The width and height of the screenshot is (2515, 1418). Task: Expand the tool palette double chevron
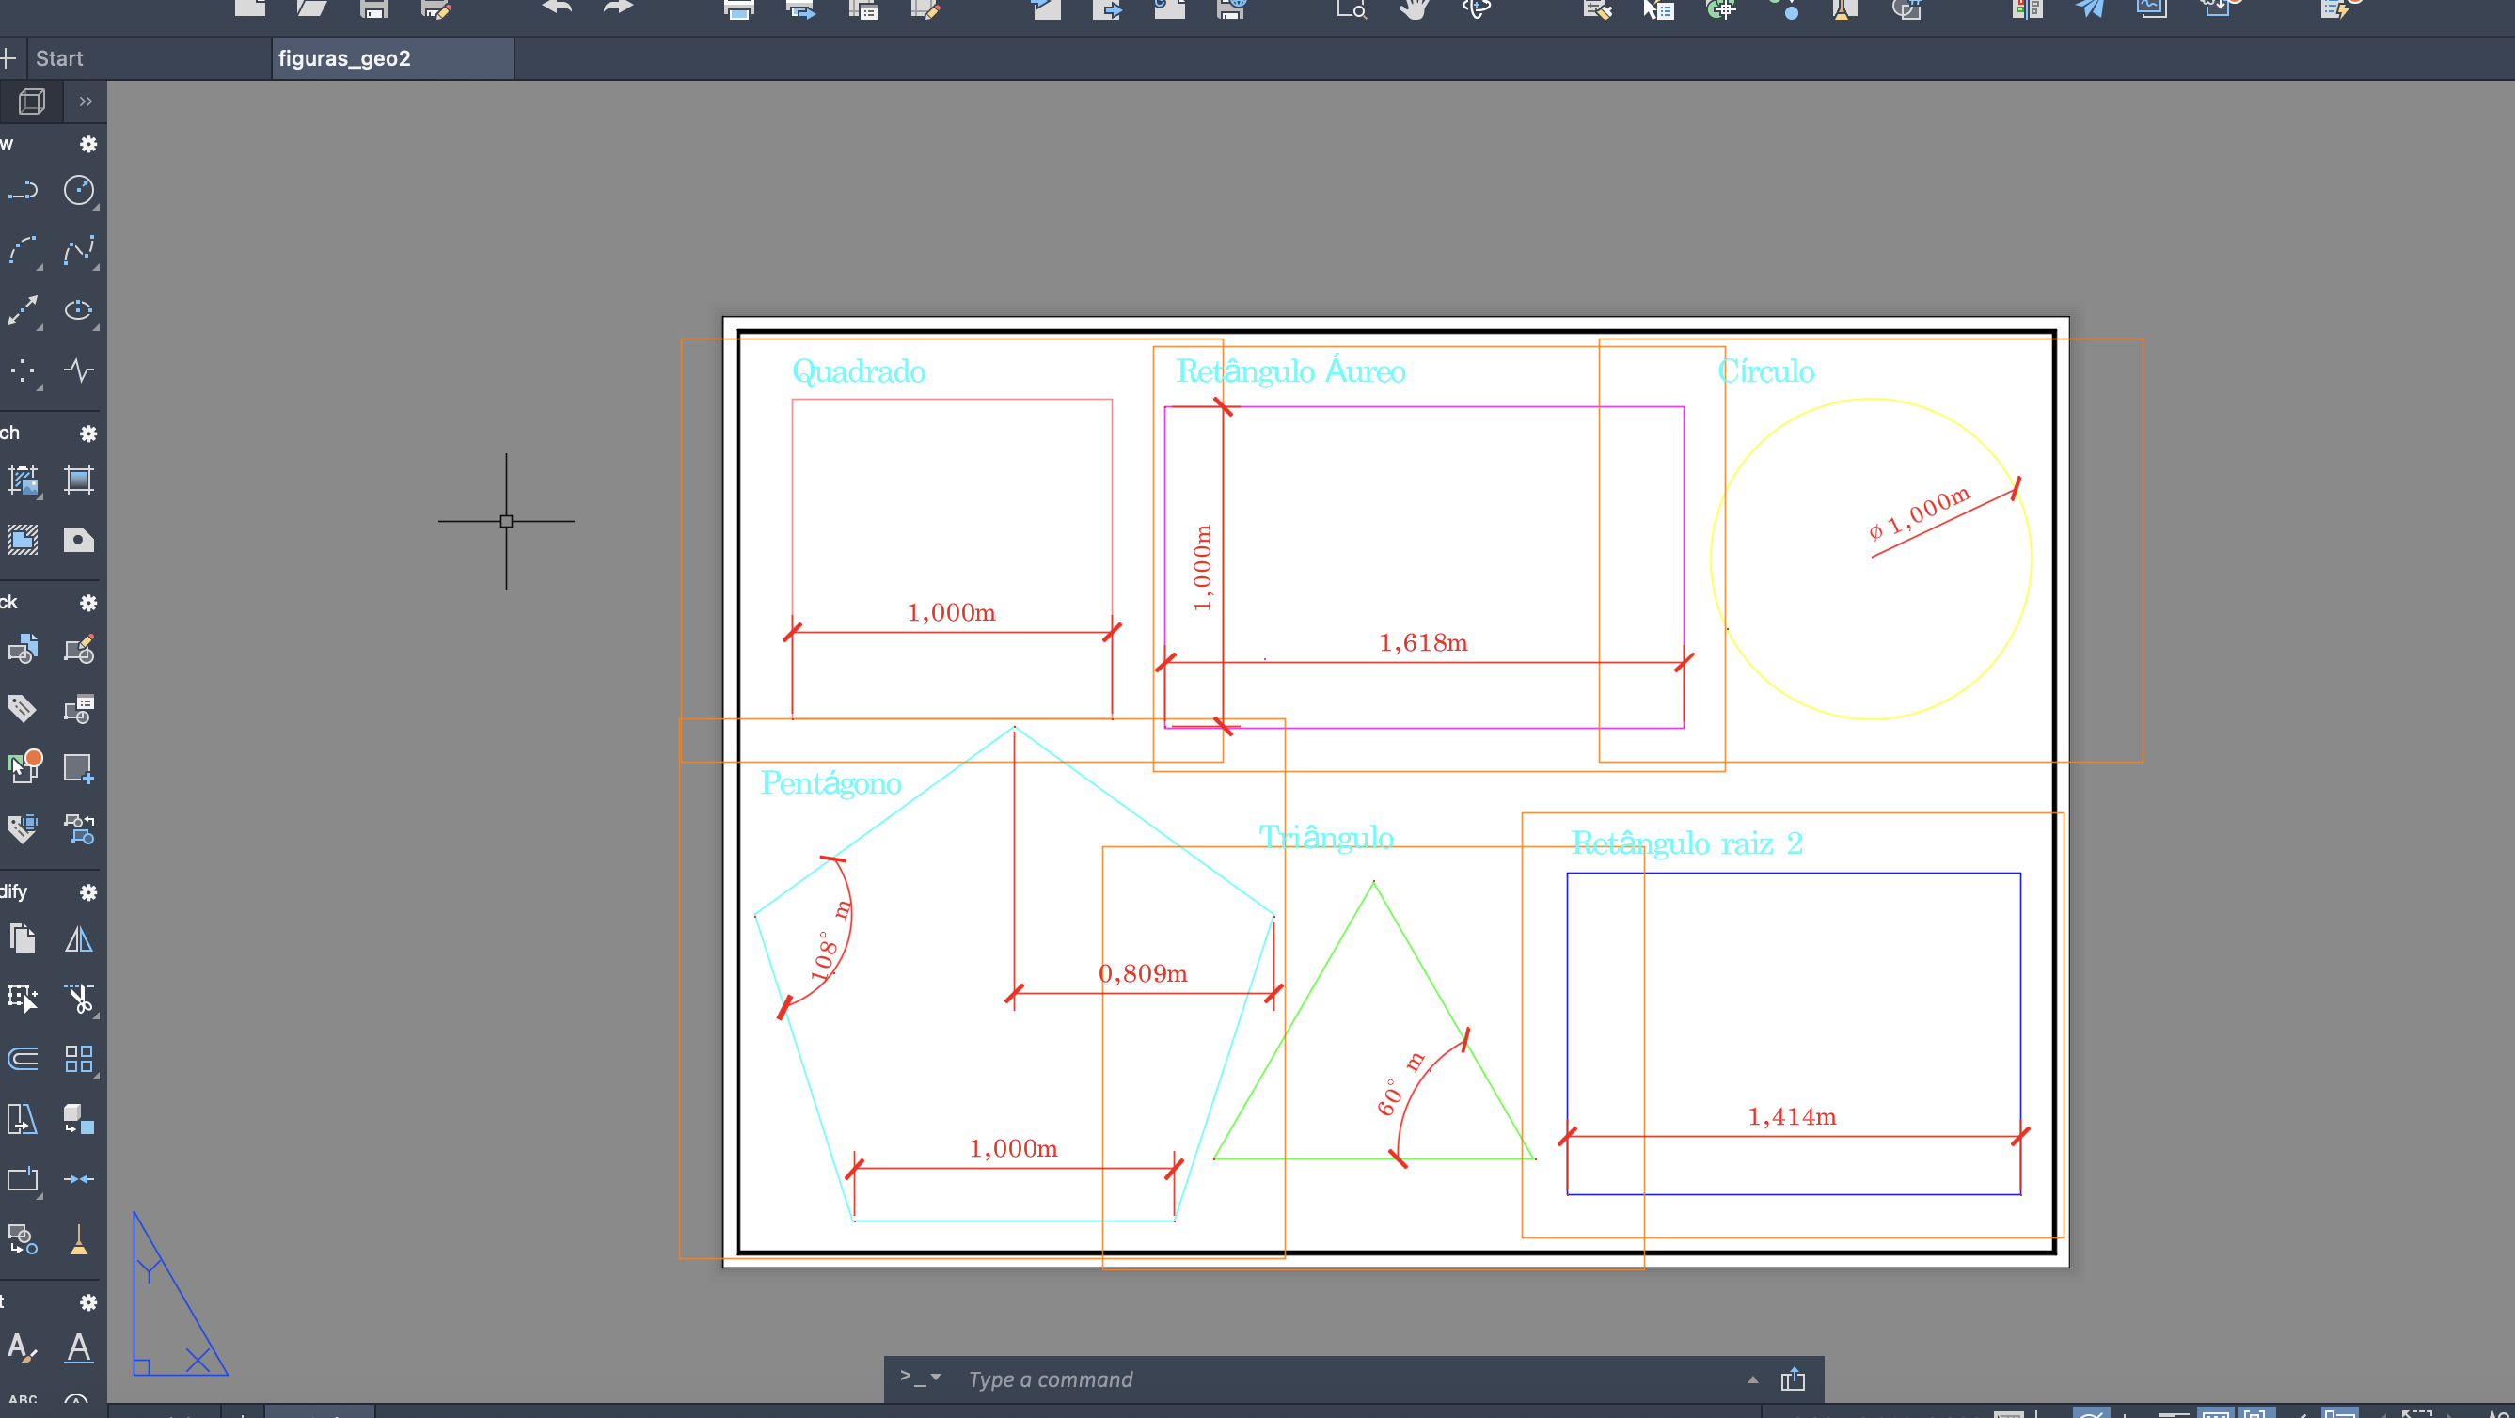click(86, 102)
